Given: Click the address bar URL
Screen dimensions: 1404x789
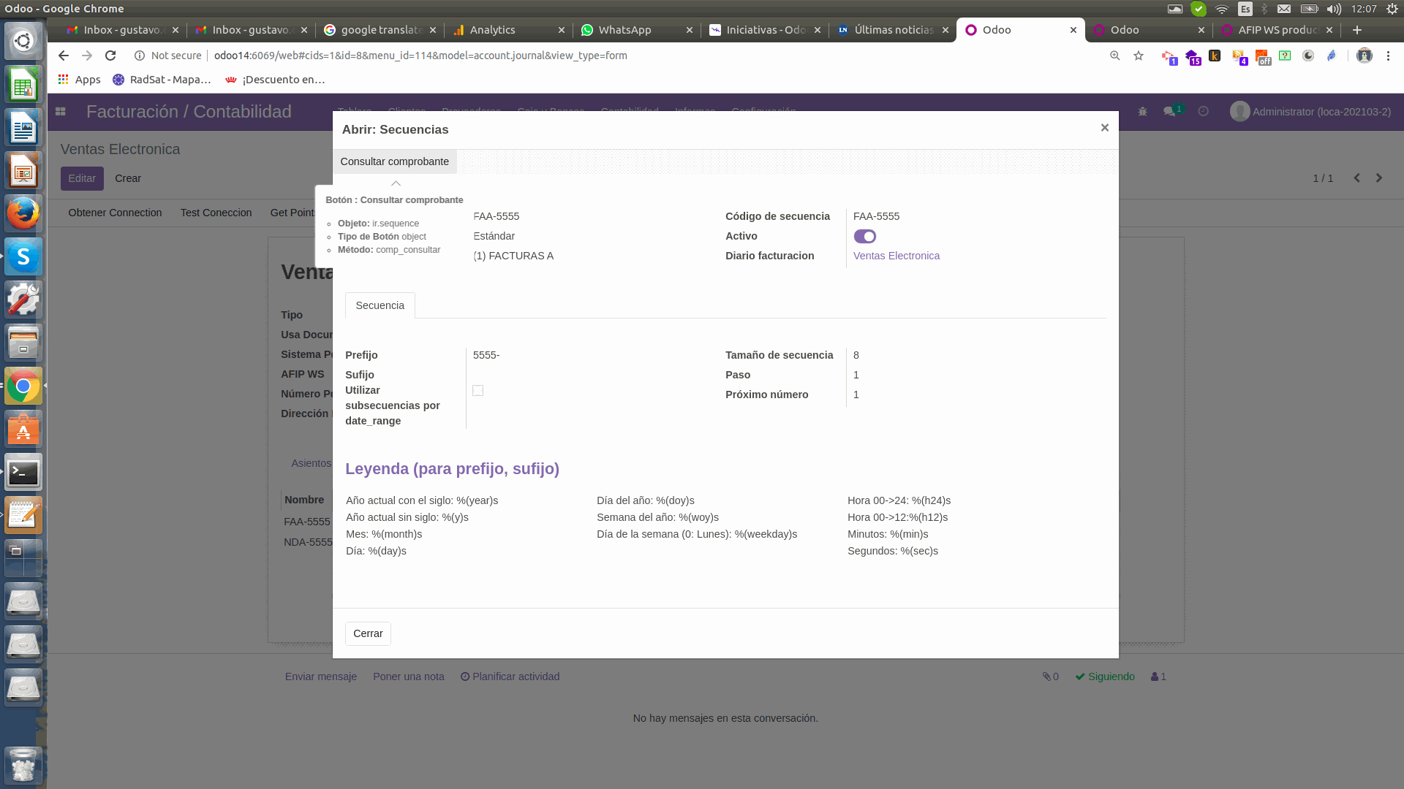Looking at the screenshot, I should 420,56.
